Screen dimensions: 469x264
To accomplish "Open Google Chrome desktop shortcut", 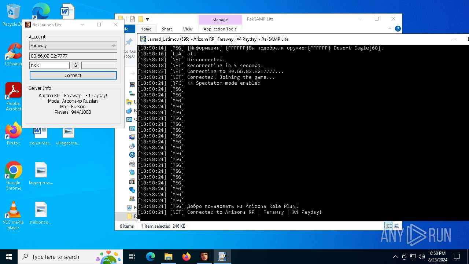I will (x=13, y=176).
